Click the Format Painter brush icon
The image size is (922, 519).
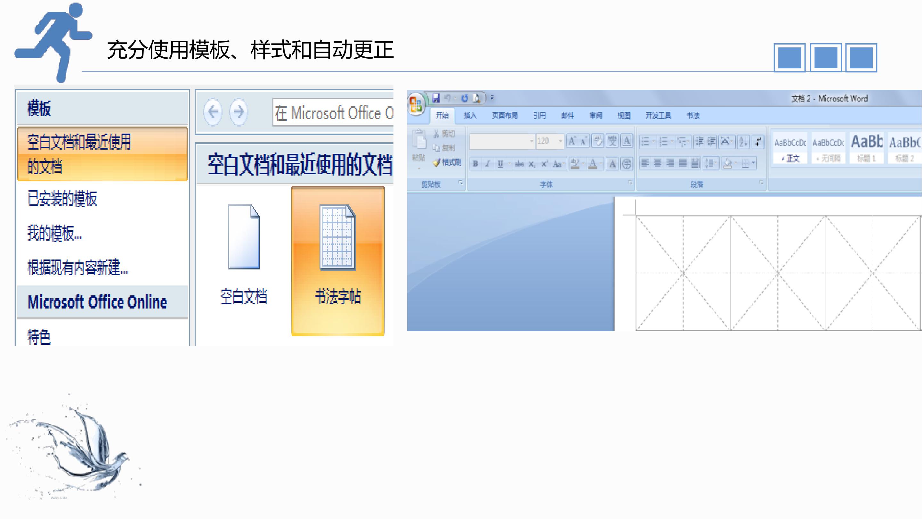436,163
